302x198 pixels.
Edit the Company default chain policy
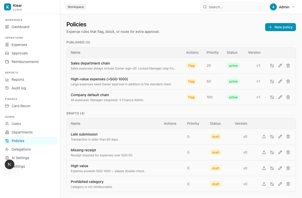[280, 97]
